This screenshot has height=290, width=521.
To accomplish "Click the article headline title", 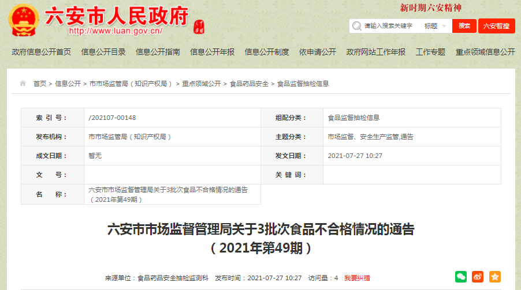I will click(261, 239).
